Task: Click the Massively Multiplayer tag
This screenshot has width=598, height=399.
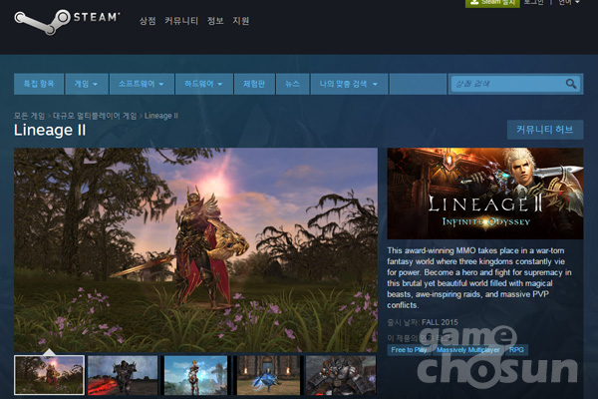Action: click(x=468, y=350)
